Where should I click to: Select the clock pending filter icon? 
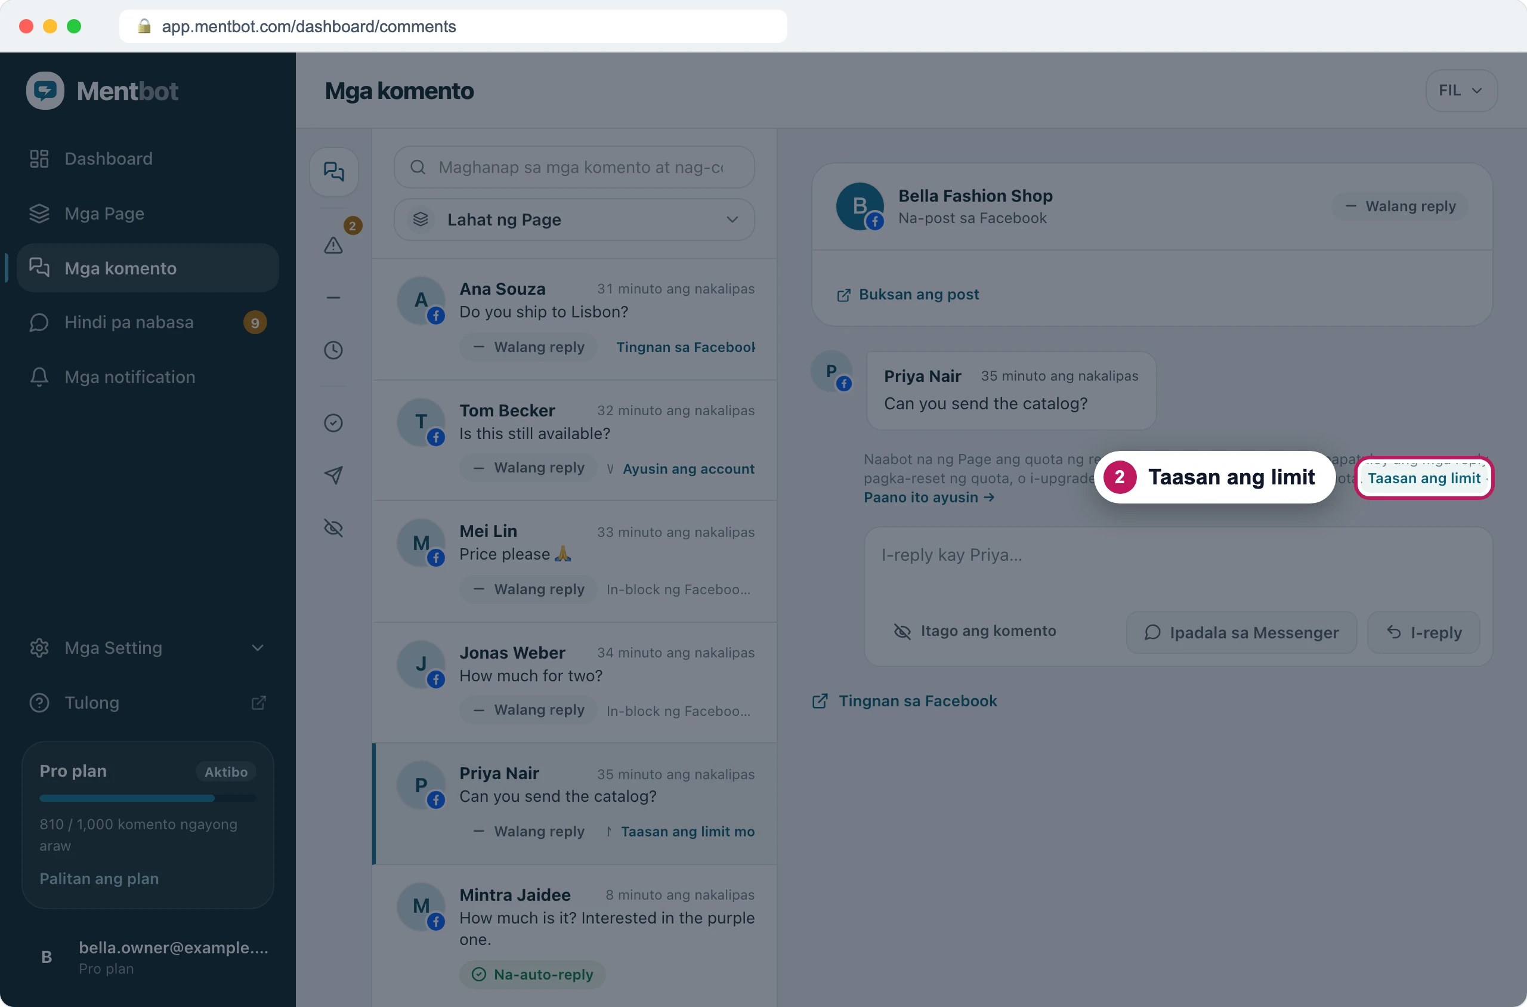click(x=333, y=350)
